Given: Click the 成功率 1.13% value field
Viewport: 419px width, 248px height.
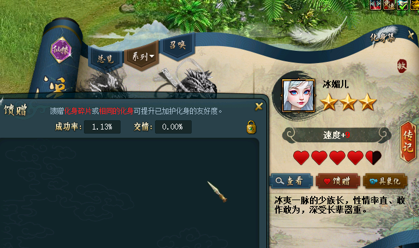Looking at the screenshot, I should pos(102,127).
